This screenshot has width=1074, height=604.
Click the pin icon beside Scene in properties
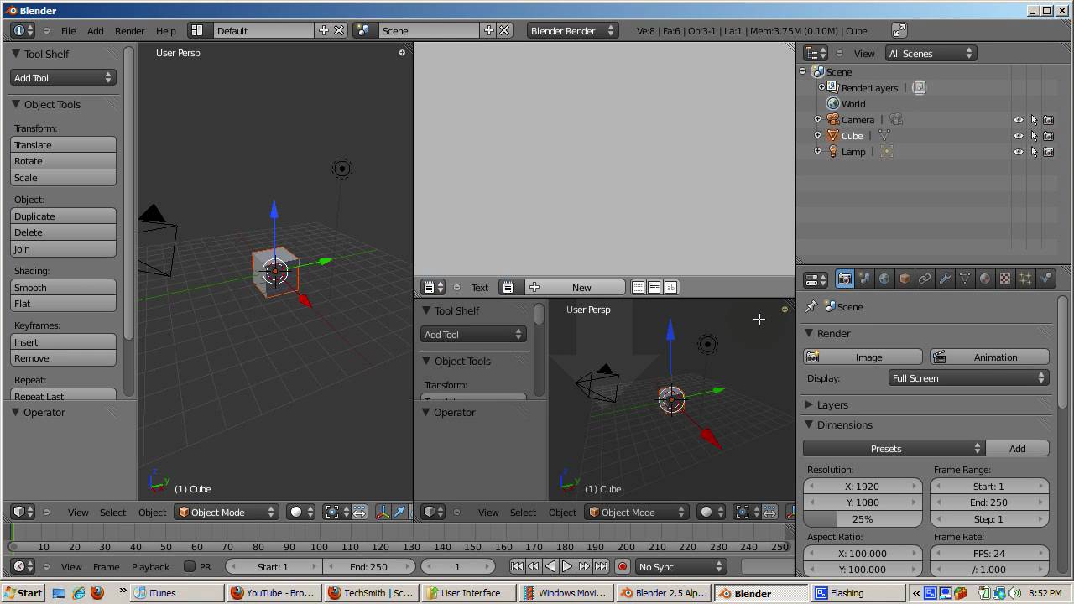[x=811, y=307]
